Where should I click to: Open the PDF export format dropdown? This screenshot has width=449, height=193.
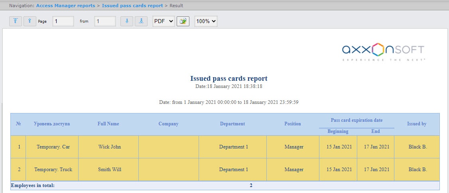[x=163, y=21]
